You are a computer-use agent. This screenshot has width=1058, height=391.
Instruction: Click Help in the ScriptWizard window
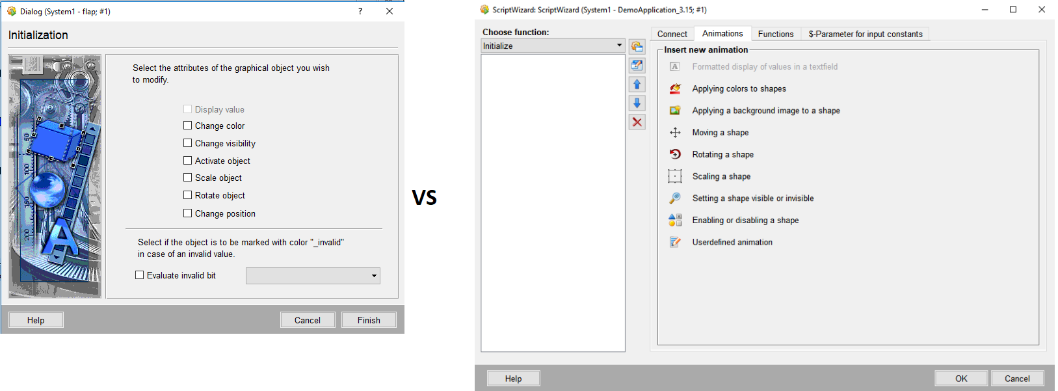click(x=513, y=379)
